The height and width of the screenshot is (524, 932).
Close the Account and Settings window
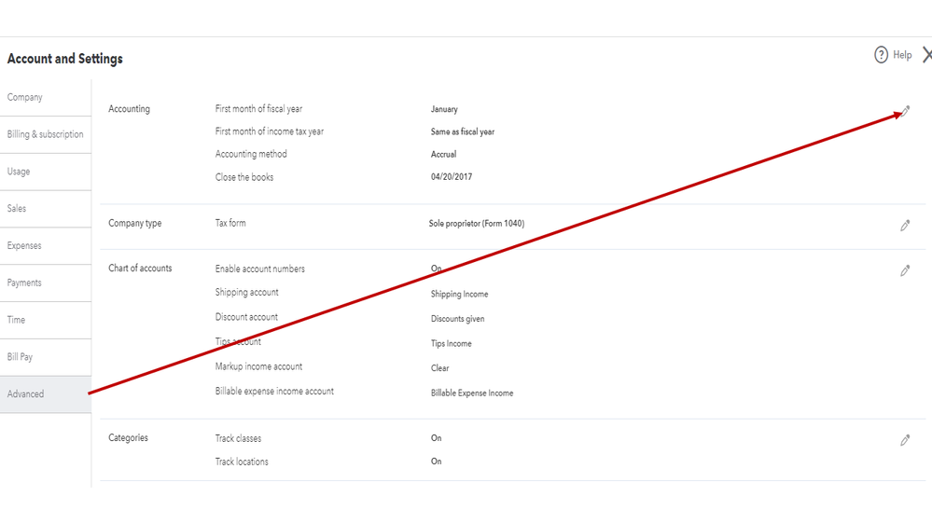(926, 56)
